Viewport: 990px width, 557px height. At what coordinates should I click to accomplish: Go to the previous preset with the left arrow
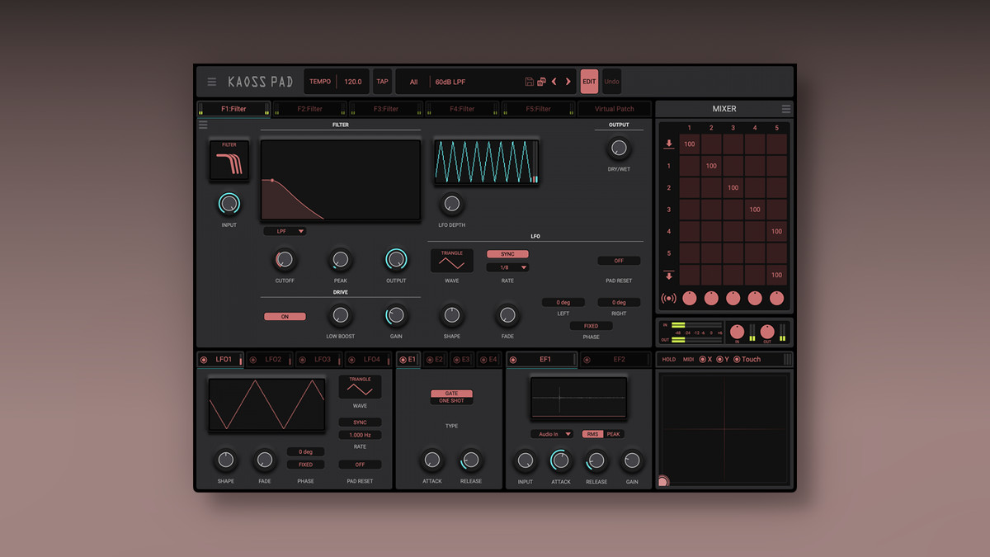pyautogui.click(x=554, y=82)
